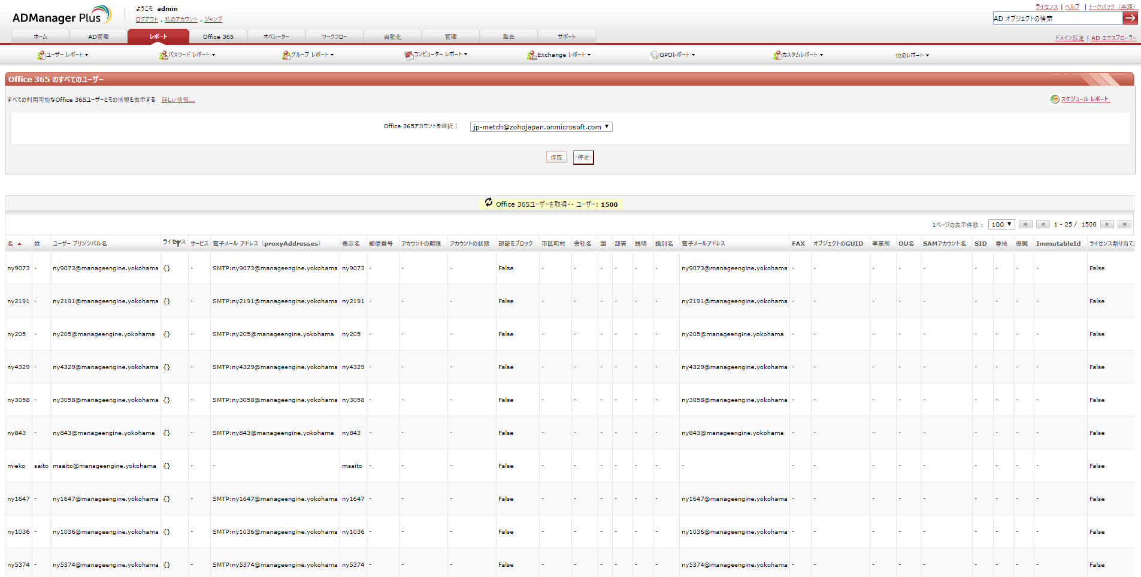This screenshot has width=1141, height=577.
Task: Open the Office 365 tab
Action: click(218, 37)
